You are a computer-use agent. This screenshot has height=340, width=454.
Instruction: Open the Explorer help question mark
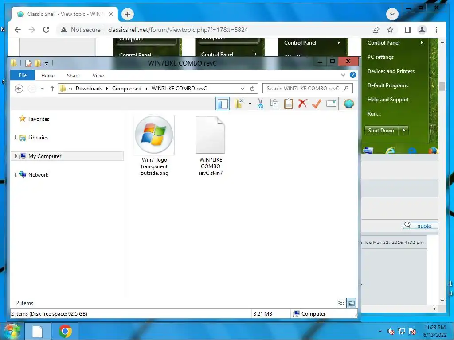[352, 75]
